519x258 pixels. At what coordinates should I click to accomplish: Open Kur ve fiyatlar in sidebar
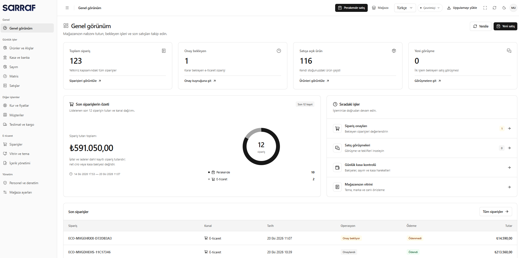(x=27, y=105)
